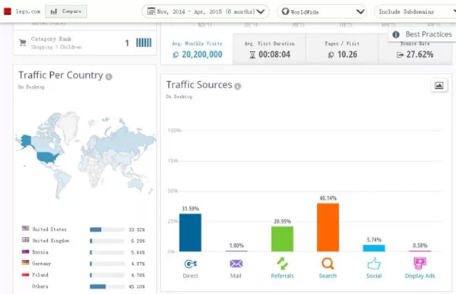
Task: Select the Social thumbs-up icon
Action: coord(374,264)
